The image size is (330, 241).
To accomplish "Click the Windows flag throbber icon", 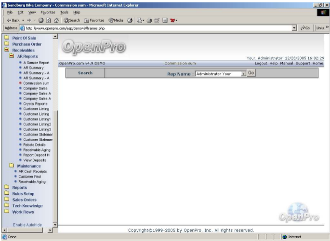I will [323, 13].
